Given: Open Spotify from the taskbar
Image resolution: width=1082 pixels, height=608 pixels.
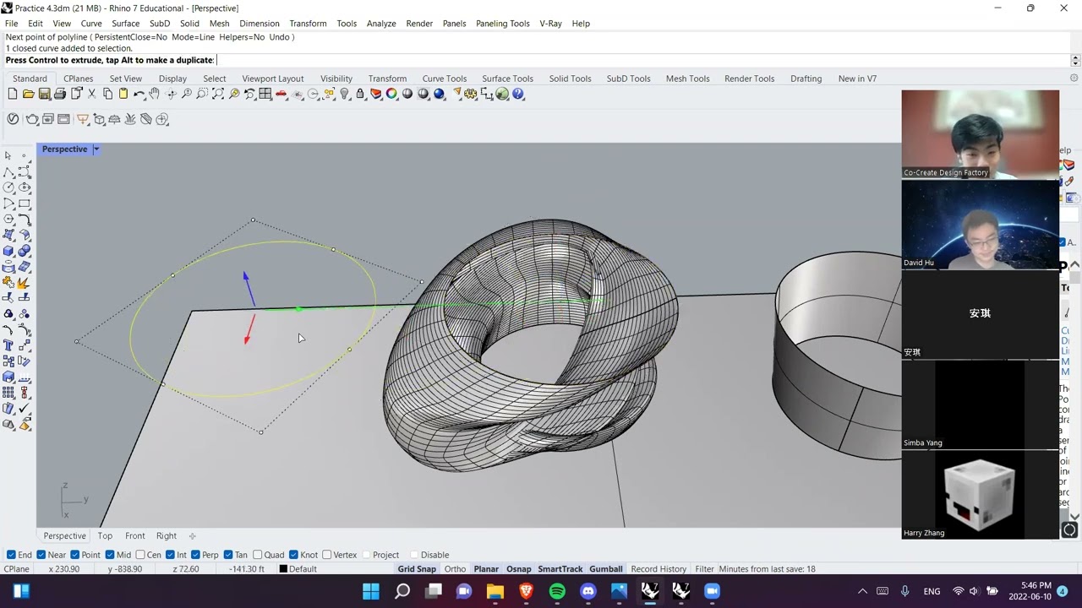Looking at the screenshot, I should tap(557, 591).
